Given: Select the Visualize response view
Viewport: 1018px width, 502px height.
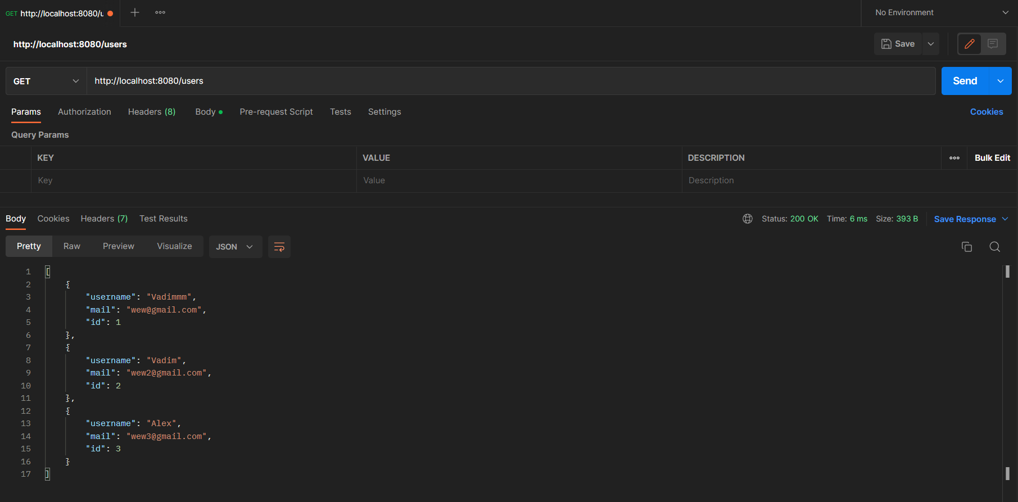Looking at the screenshot, I should [x=174, y=246].
